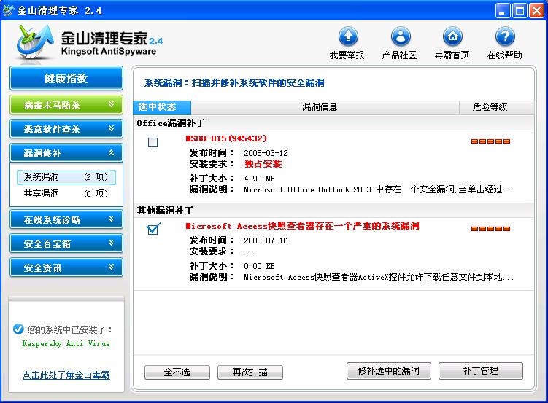
Task: Close the 金山清理专家 window
Action: pyautogui.click(x=536, y=11)
